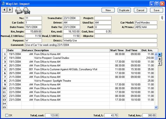166x119 pixels.
Task: Click the Objects field
Action: pyautogui.click(x=126, y=36)
